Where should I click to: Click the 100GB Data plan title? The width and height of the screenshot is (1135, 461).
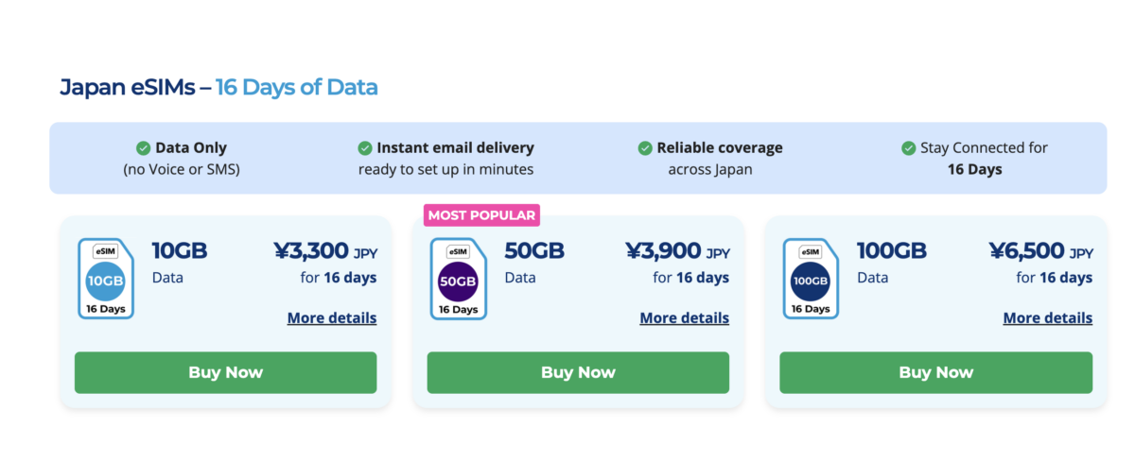tap(891, 251)
